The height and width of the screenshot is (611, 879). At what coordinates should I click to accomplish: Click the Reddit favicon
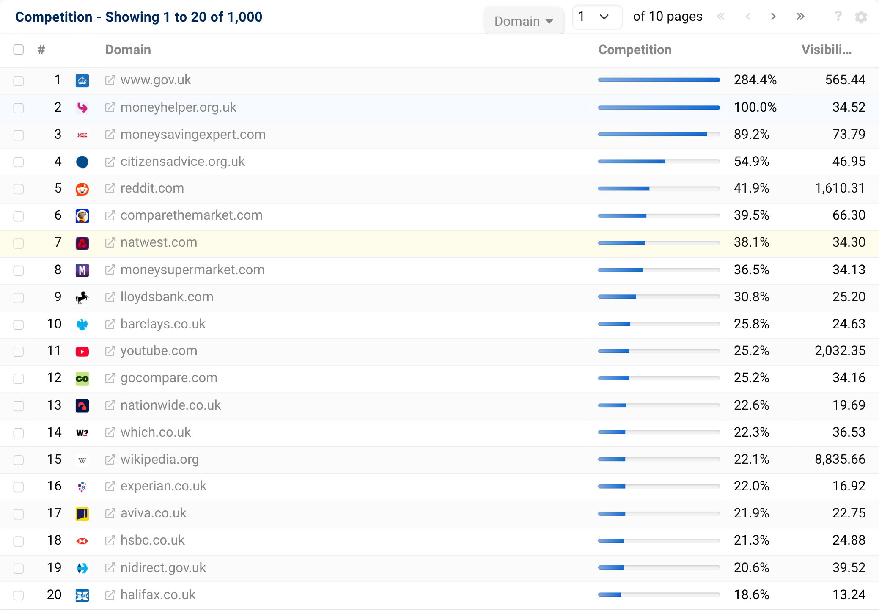(x=82, y=189)
